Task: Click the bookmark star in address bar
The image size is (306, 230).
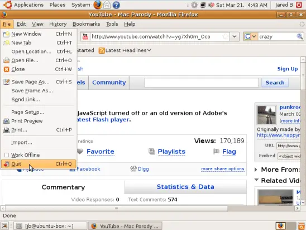Action: pos(225,36)
